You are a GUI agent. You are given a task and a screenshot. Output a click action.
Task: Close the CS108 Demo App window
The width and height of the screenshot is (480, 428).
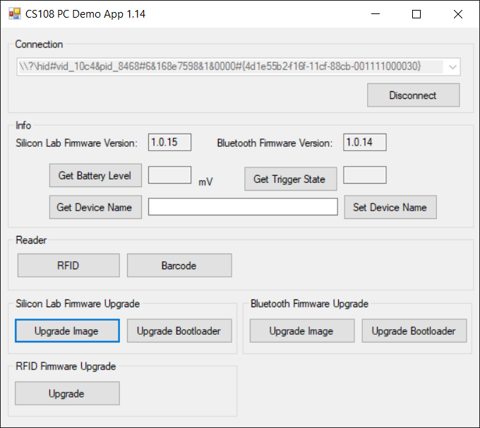coord(458,14)
